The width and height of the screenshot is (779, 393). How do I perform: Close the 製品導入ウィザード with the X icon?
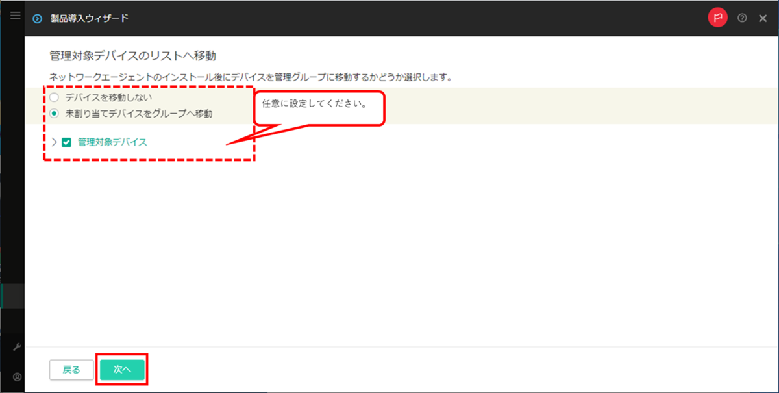(x=762, y=18)
